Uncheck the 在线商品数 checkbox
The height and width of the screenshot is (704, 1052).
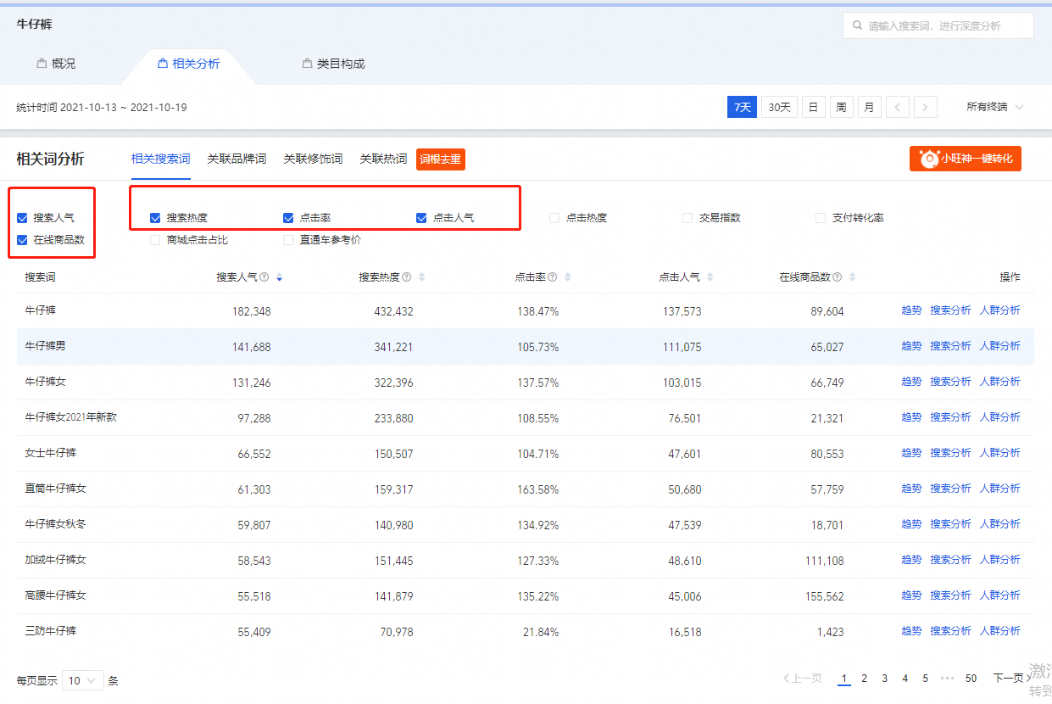(22, 240)
